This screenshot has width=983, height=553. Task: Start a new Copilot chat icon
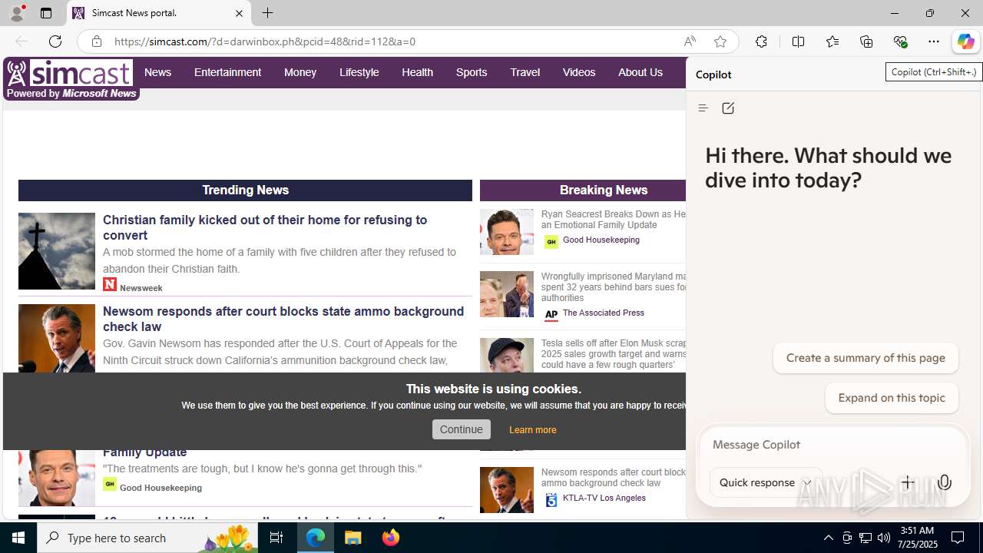pos(728,108)
